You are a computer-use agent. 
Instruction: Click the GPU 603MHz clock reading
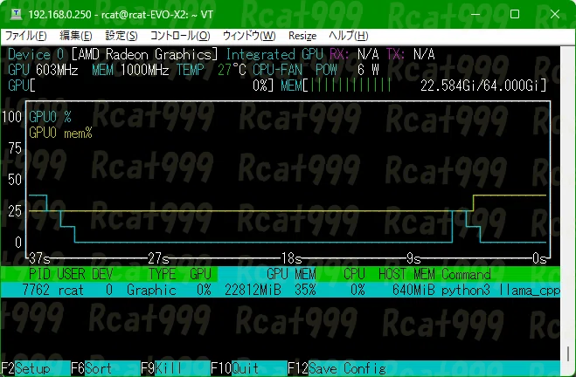coord(43,70)
